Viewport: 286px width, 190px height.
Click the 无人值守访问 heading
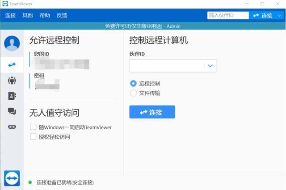click(54, 113)
